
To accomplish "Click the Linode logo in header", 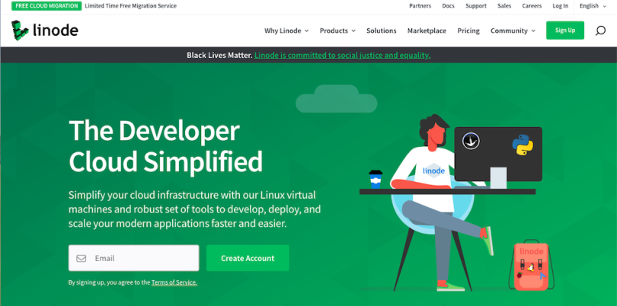I will click(x=44, y=30).
